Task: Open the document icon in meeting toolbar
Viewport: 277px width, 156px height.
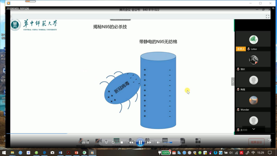Action: 183,141
